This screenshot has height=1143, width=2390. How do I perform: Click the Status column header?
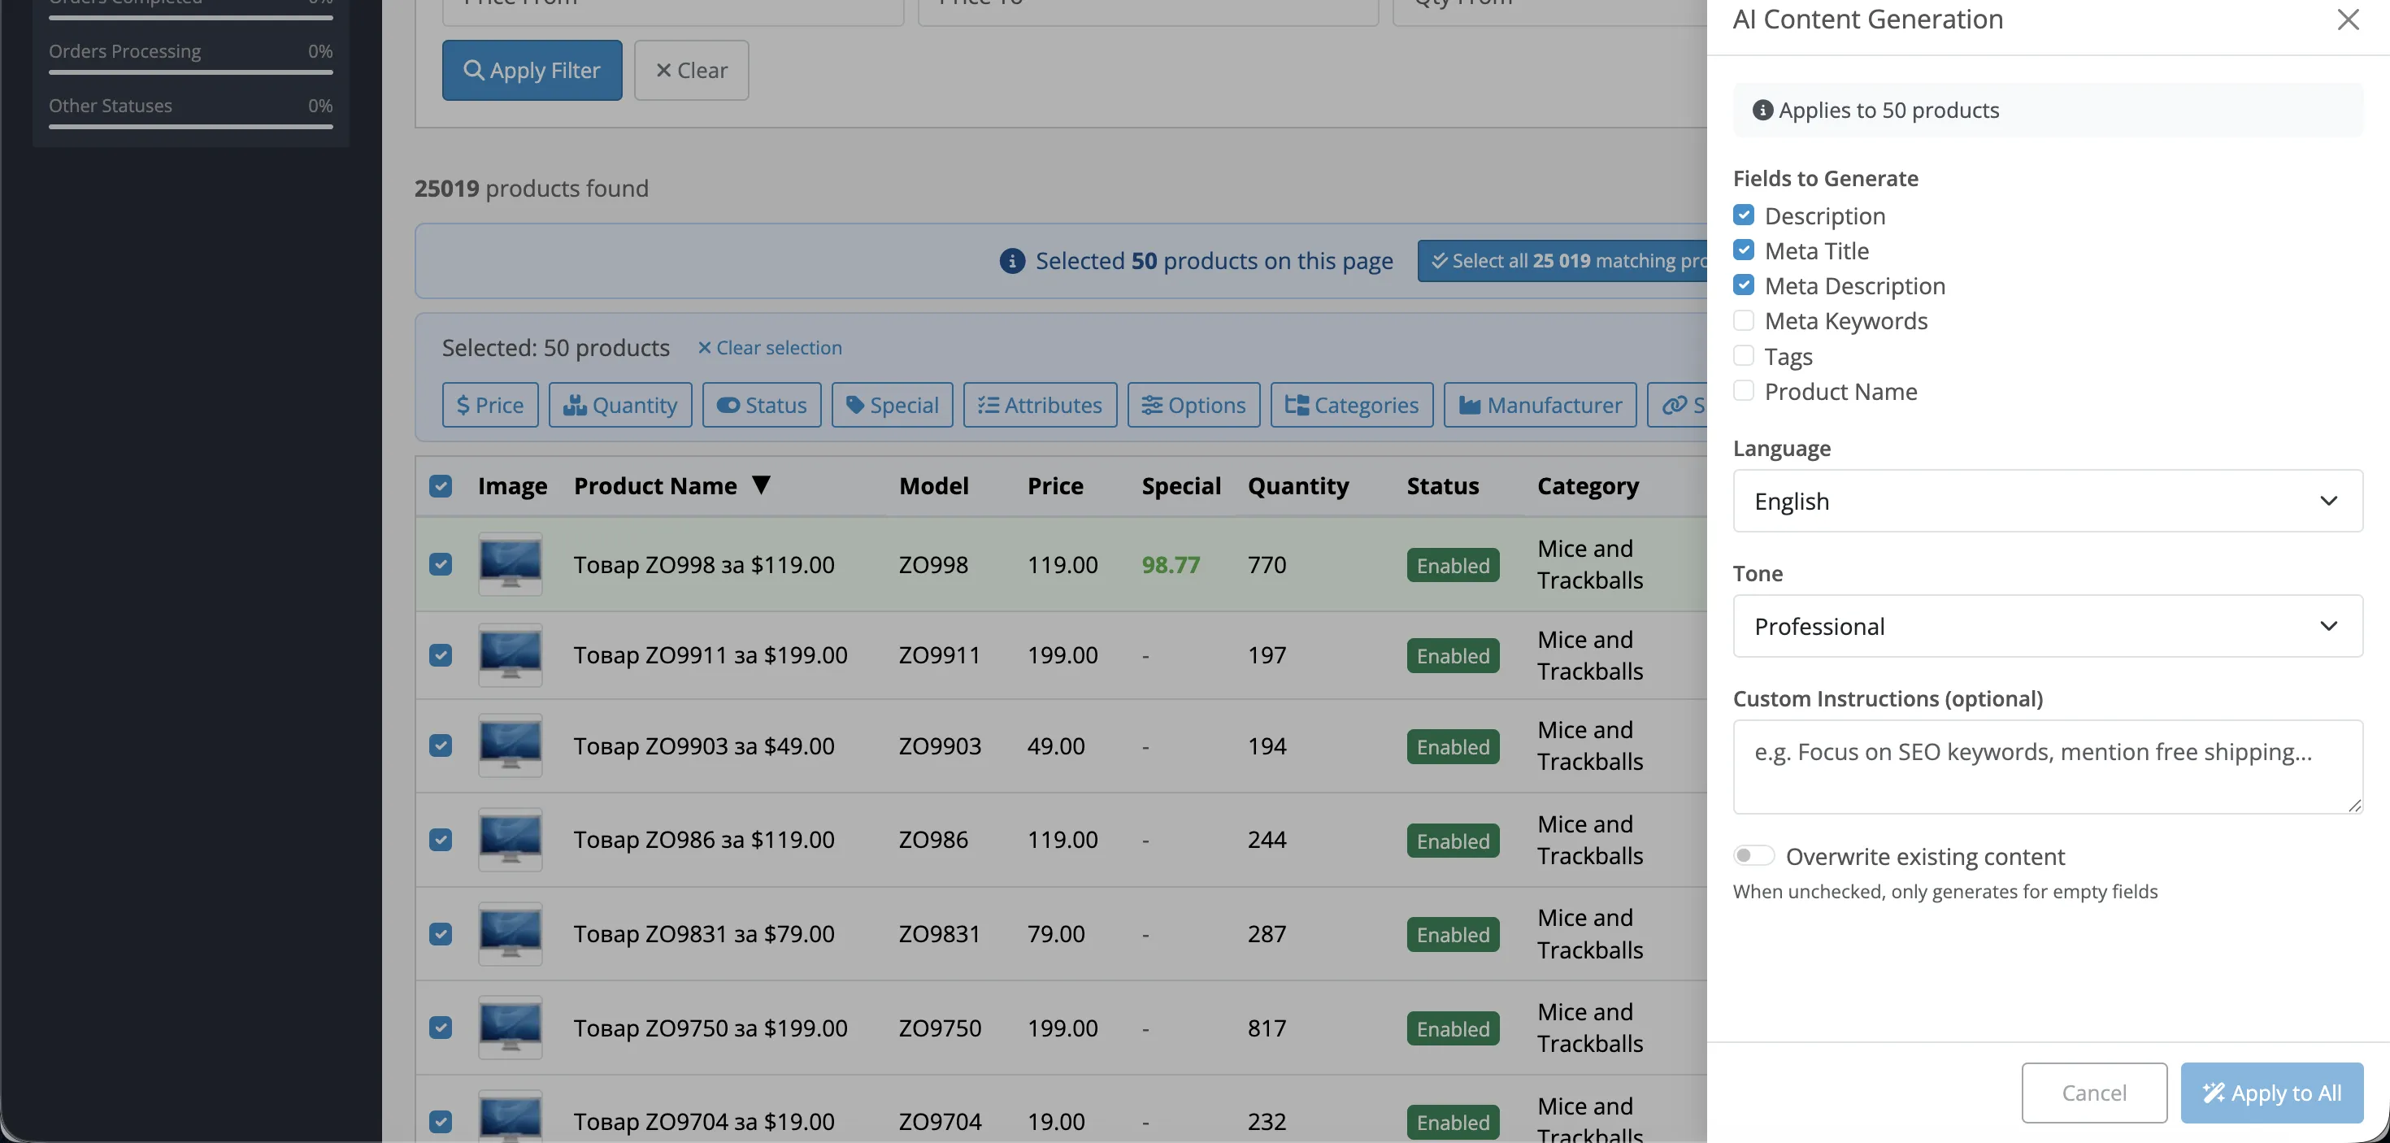click(1443, 486)
